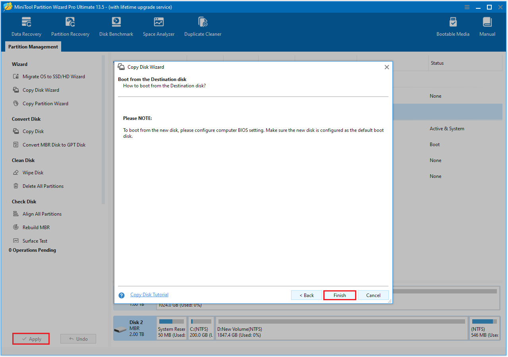Open the Bootable Media creator
The image size is (508, 357).
coord(452,26)
